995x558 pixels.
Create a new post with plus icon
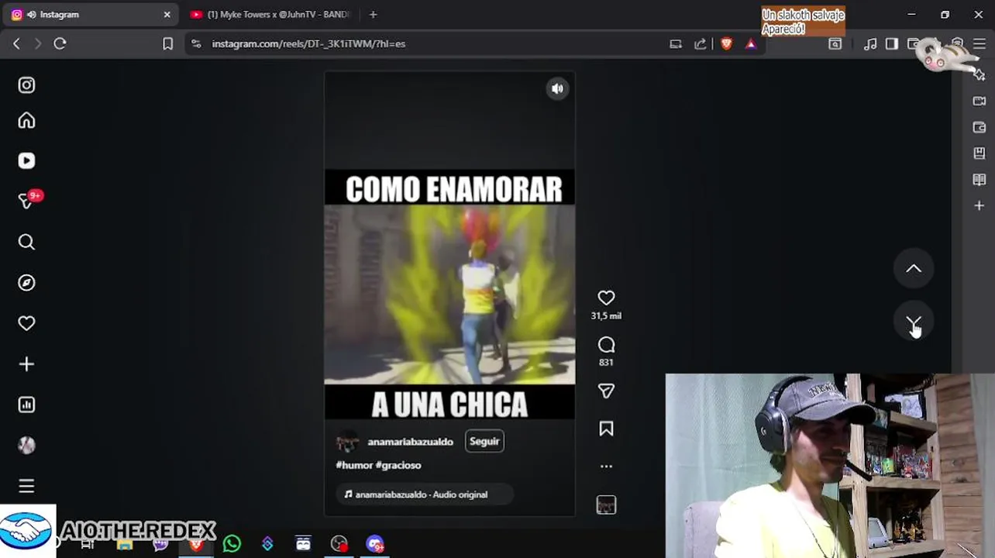pyautogui.click(x=26, y=364)
